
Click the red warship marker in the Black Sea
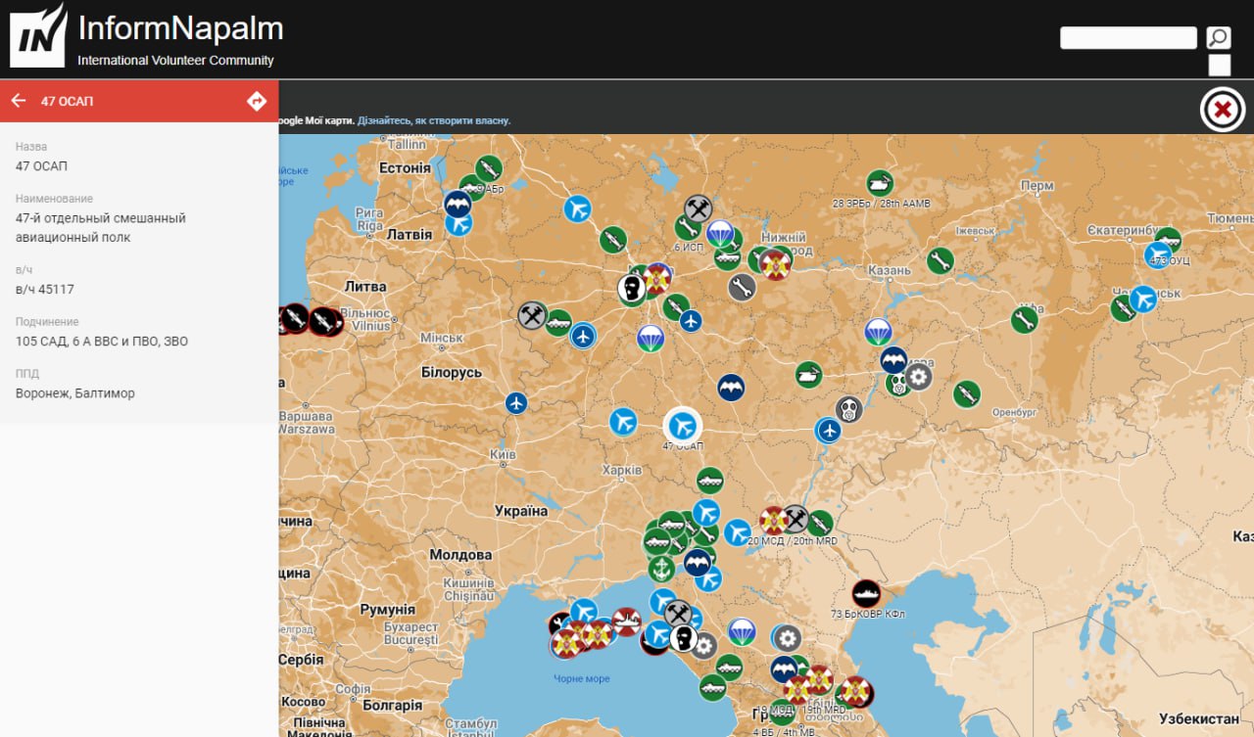(626, 622)
